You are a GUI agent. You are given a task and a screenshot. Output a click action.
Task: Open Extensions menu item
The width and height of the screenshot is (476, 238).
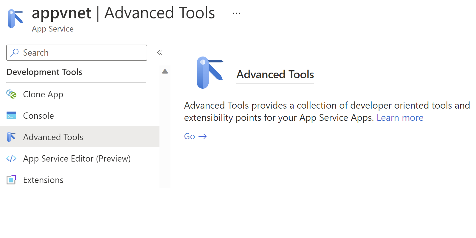(x=80, y=180)
